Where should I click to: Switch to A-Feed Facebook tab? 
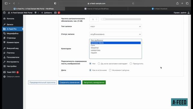pos(160,9)
